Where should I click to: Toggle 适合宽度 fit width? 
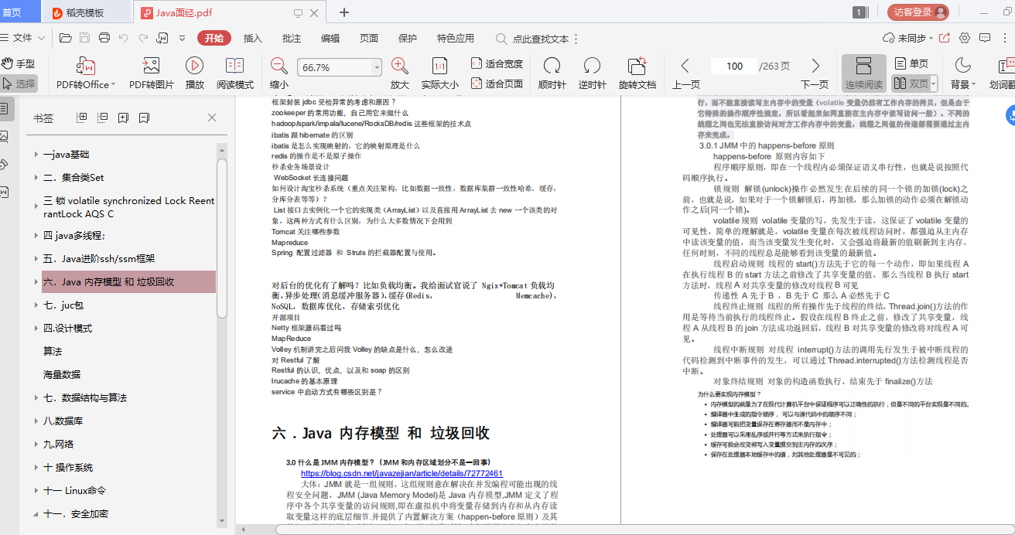(497, 63)
